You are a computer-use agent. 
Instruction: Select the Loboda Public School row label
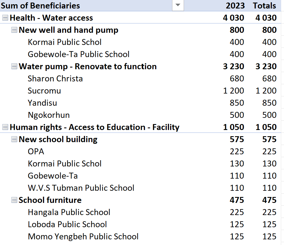click(67, 224)
